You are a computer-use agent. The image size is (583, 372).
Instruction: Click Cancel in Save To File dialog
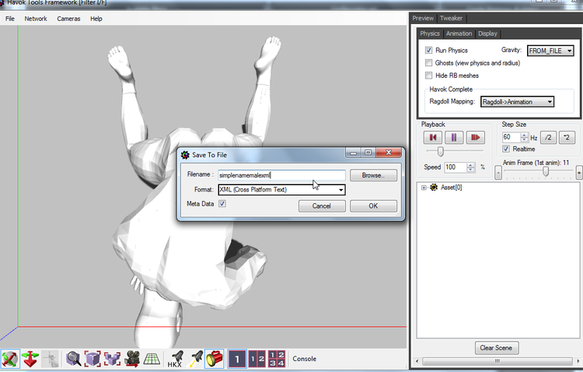[322, 206]
